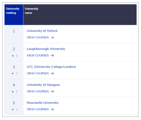
Task: Click View Courses text for University of Oxford
Action: coord(38,37)
